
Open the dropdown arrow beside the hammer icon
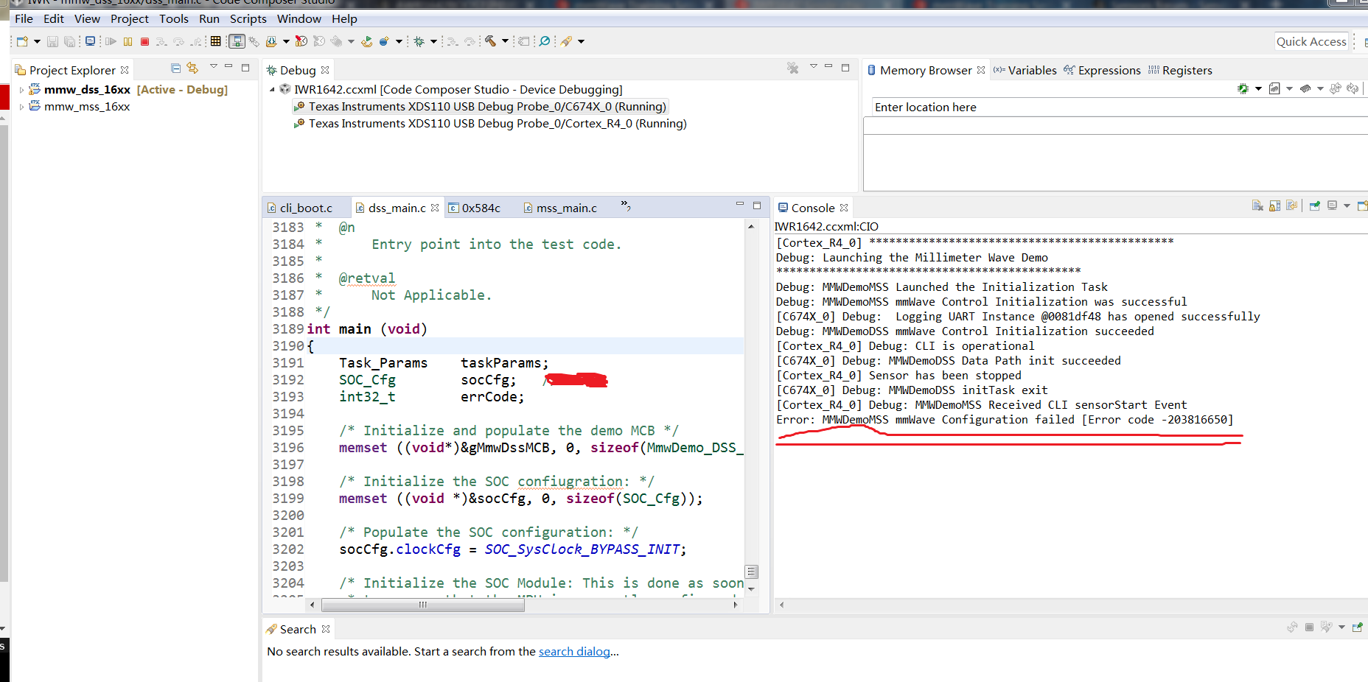[505, 42]
